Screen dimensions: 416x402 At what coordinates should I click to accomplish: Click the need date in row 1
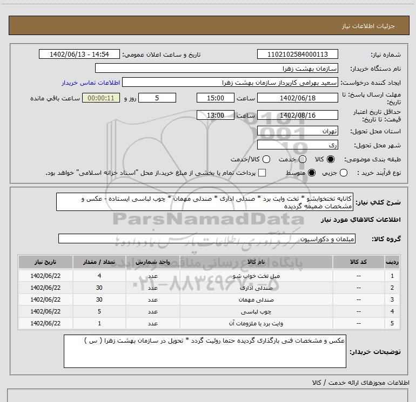[x=45, y=276]
